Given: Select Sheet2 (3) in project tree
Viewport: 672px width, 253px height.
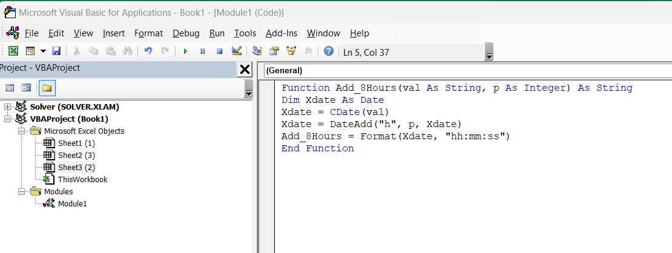Looking at the screenshot, I should (76, 155).
